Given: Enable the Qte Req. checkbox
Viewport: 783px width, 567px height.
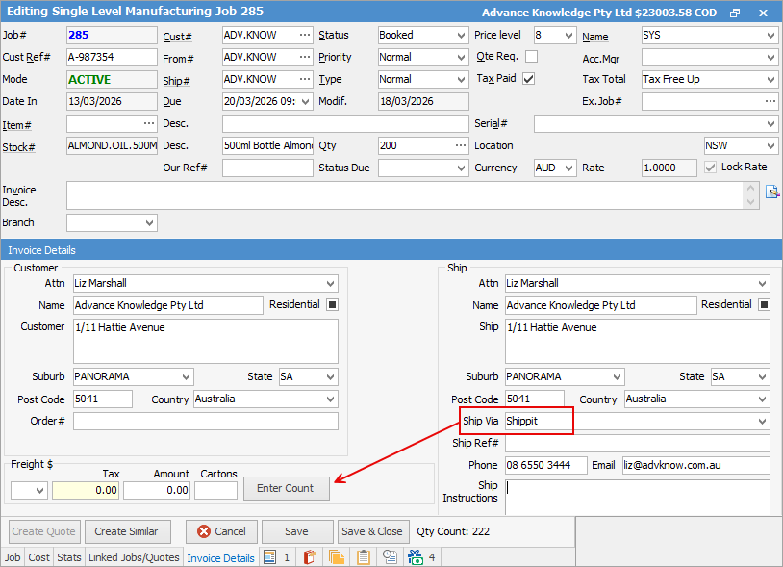Looking at the screenshot, I should [531, 57].
